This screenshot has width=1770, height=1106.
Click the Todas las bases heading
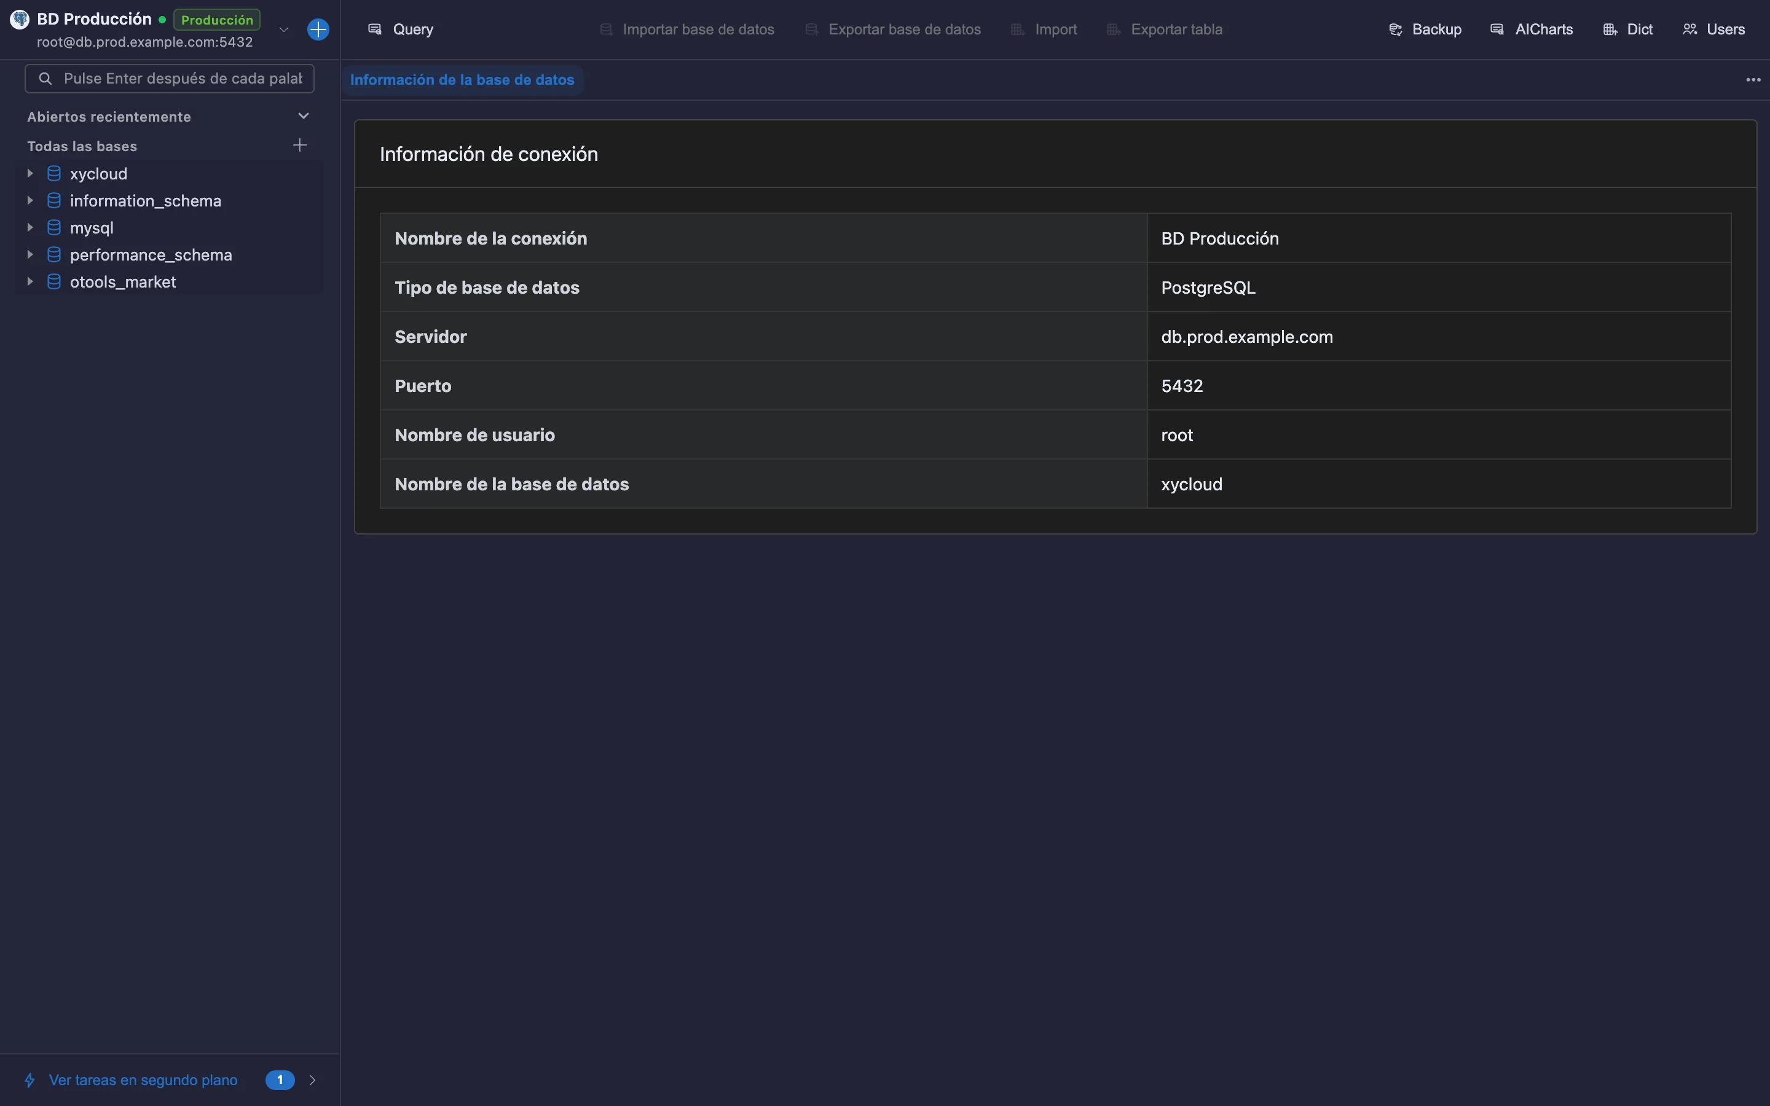pos(82,146)
